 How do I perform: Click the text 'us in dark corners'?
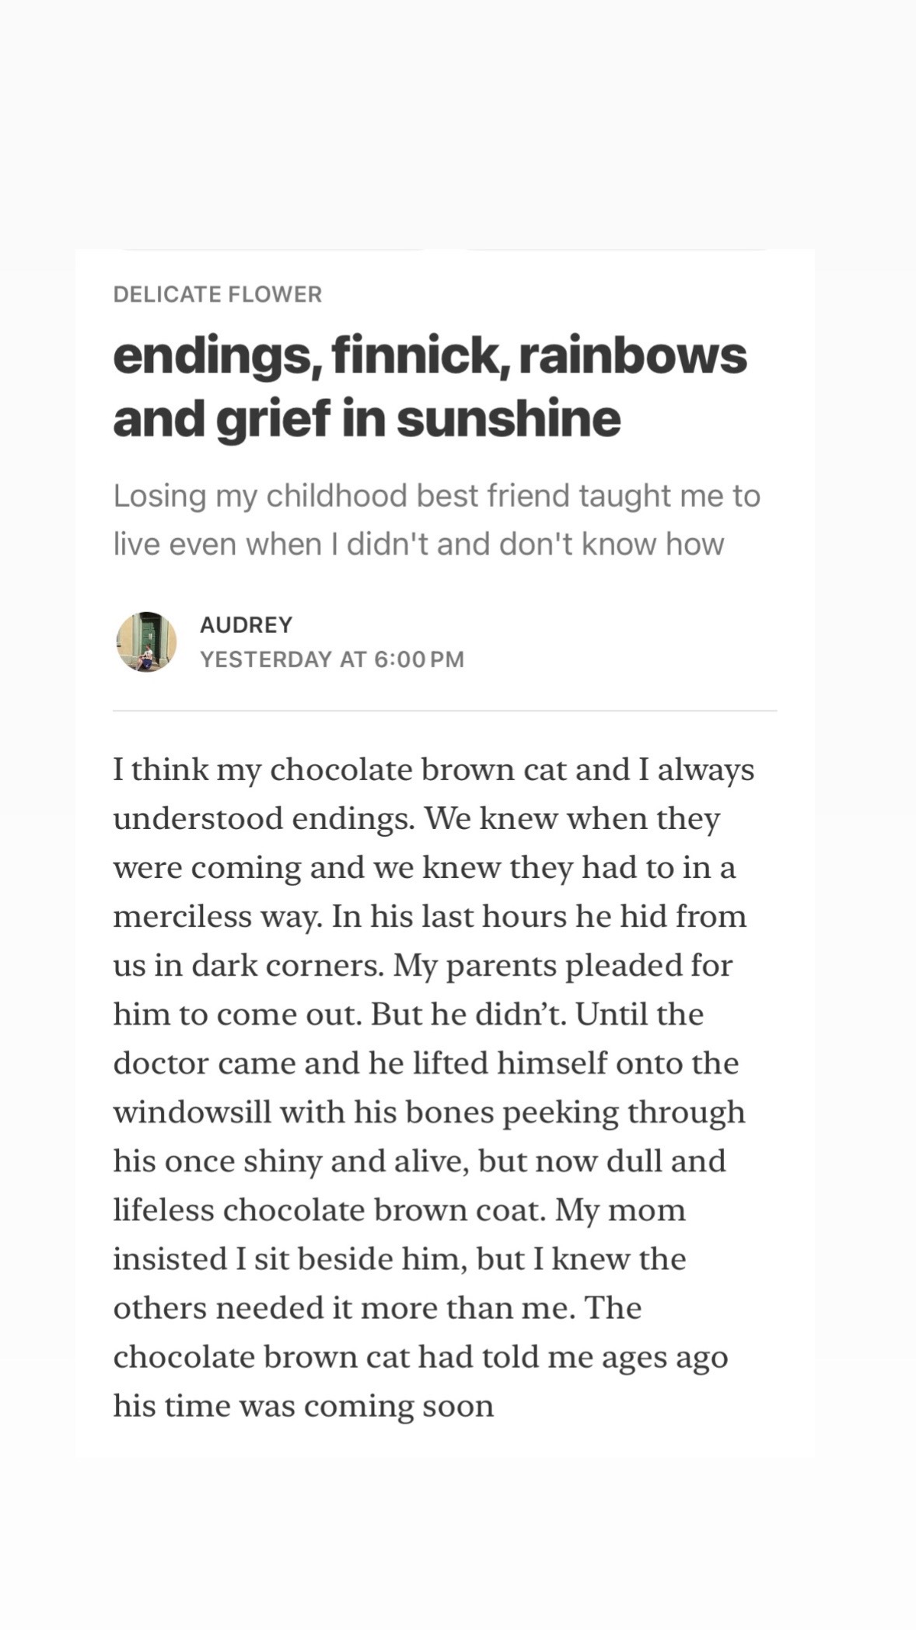[249, 966]
